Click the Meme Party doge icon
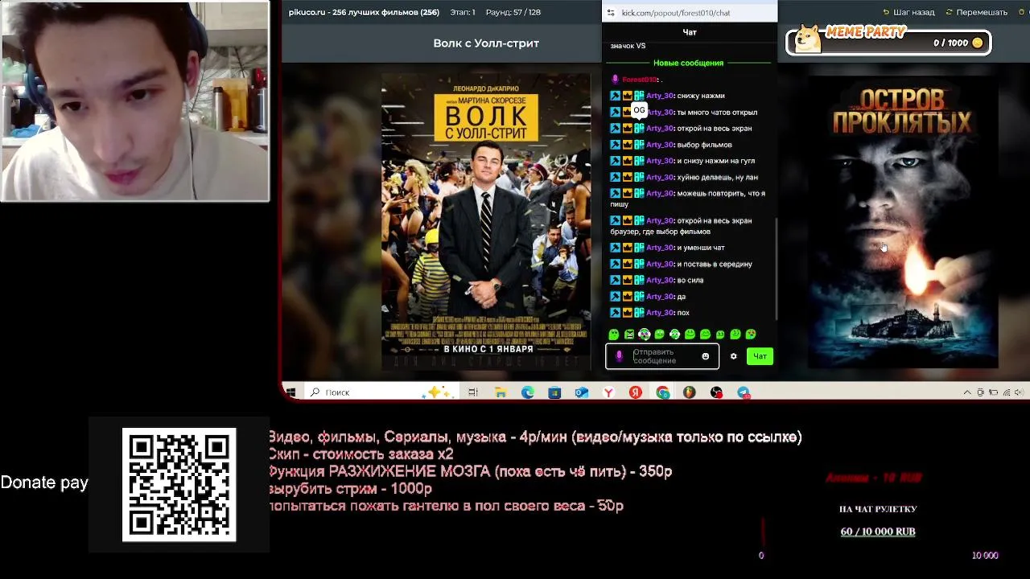This screenshot has height=579, width=1030. click(x=807, y=40)
